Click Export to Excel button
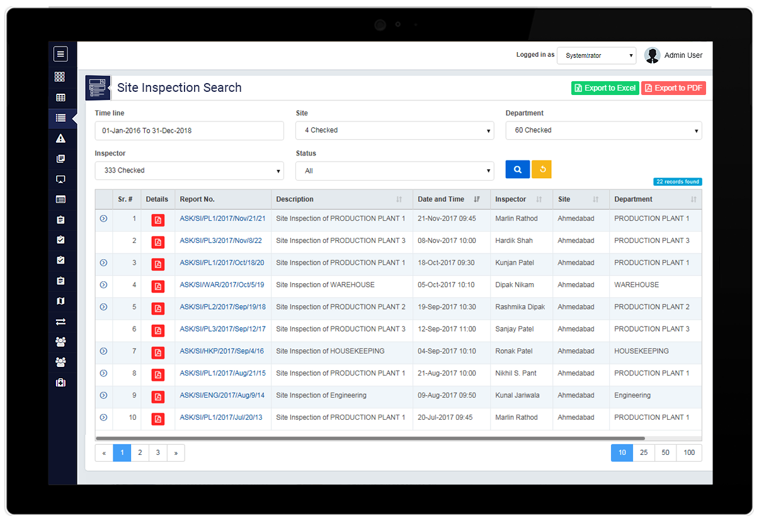 [x=605, y=88]
